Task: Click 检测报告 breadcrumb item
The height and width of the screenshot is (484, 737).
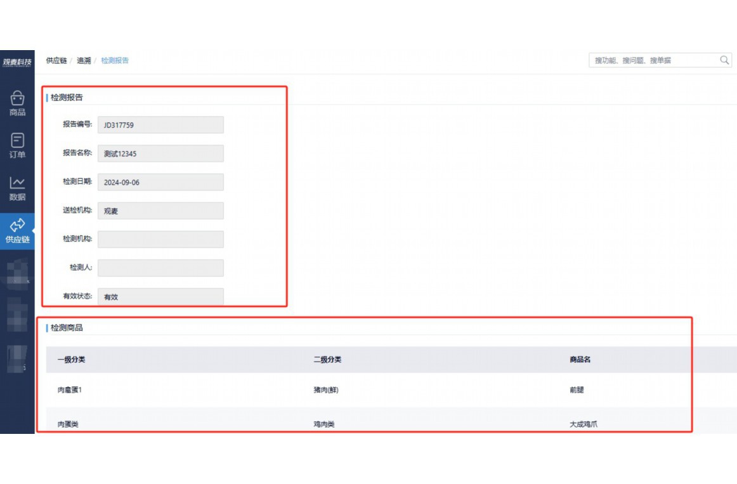Action: click(115, 60)
